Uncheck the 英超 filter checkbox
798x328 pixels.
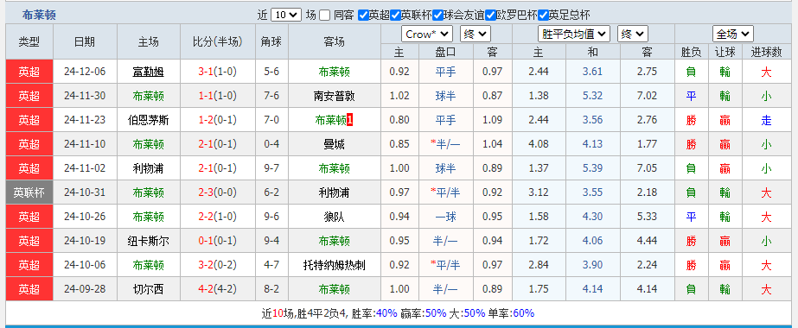(363, 16)
